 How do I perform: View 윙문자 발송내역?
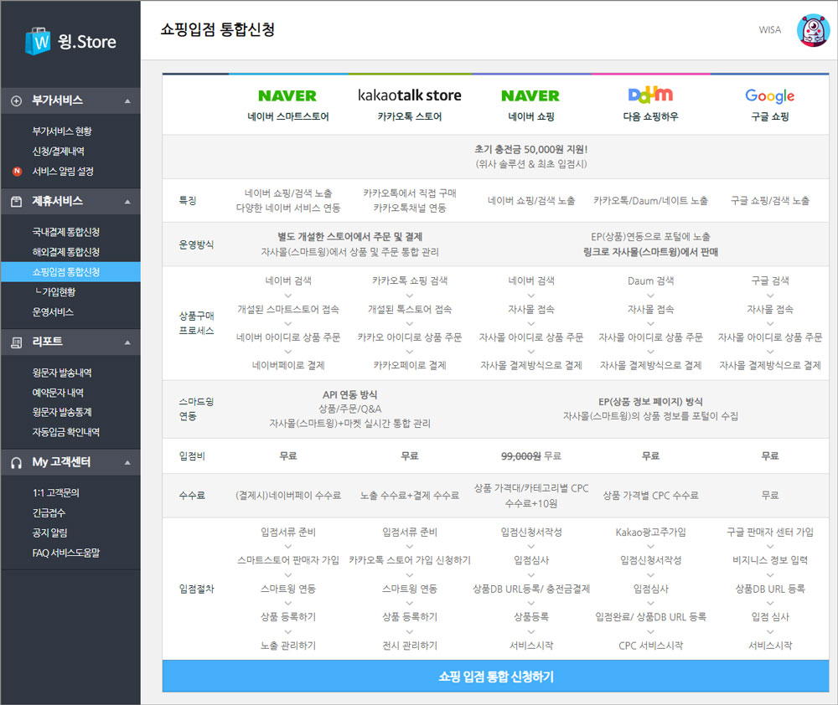click(x=62, y=373)
